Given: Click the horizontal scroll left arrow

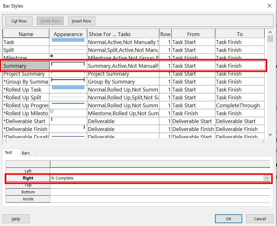Looking at the screenshot, I should tap(5, 141).
